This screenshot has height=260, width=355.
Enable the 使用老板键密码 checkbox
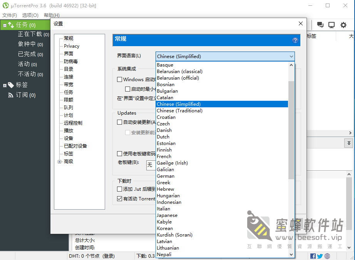tap(119, 154)
